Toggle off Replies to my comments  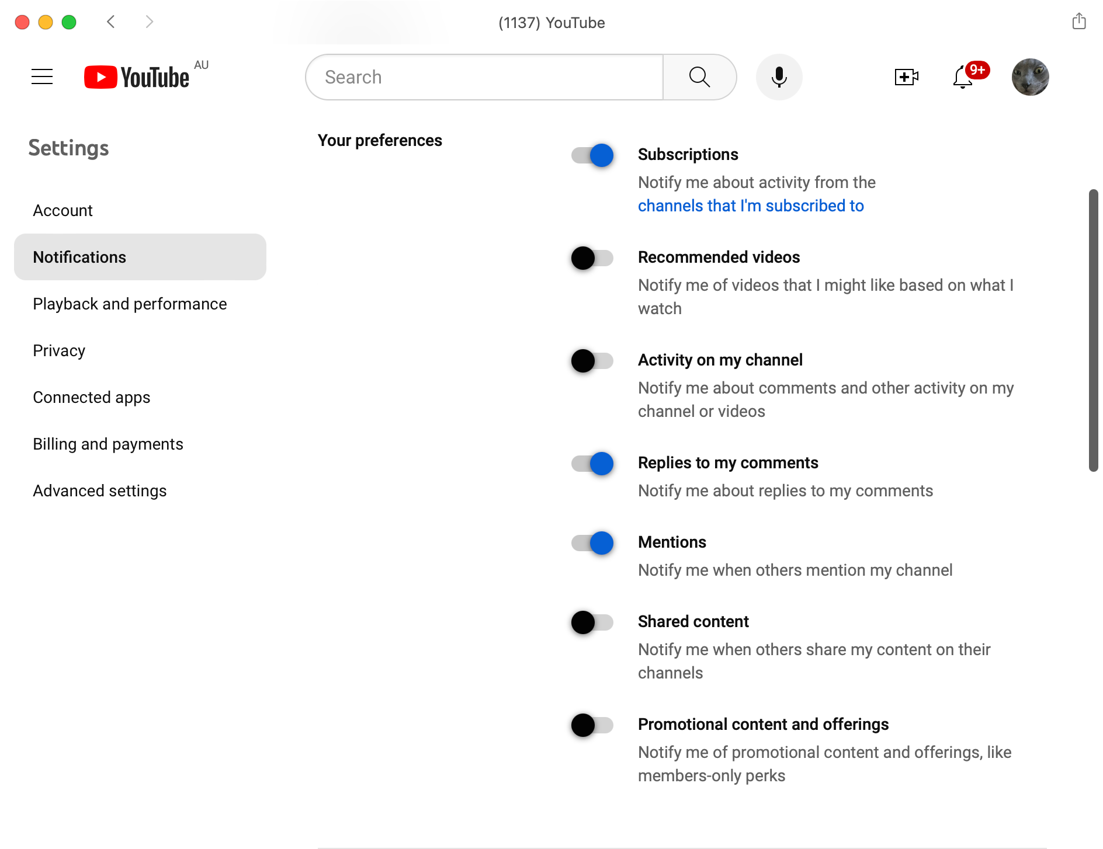pyautogui.click(x=591, y=464)
